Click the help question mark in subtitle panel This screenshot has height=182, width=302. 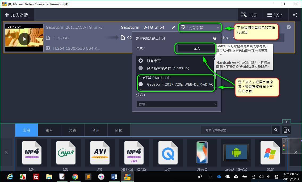point(215,38)
